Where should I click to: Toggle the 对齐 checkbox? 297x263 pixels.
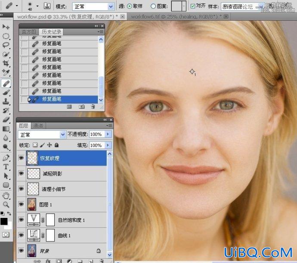193,6
